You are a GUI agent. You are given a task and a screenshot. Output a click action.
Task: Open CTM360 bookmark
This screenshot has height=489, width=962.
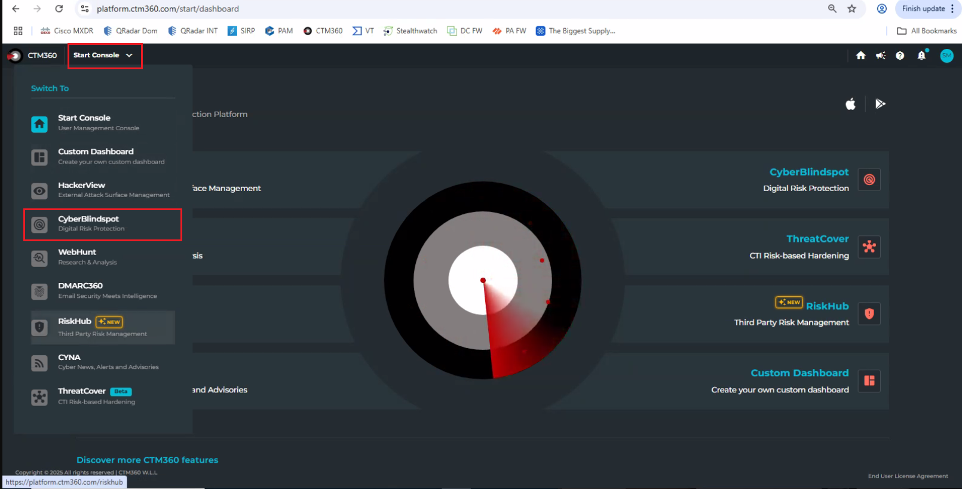323,31
